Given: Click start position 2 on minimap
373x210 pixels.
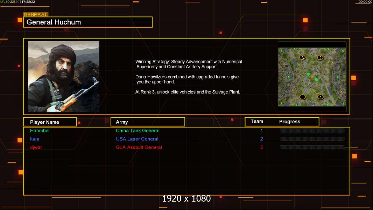Looking at the screenshot, I should tap(320, 57).
